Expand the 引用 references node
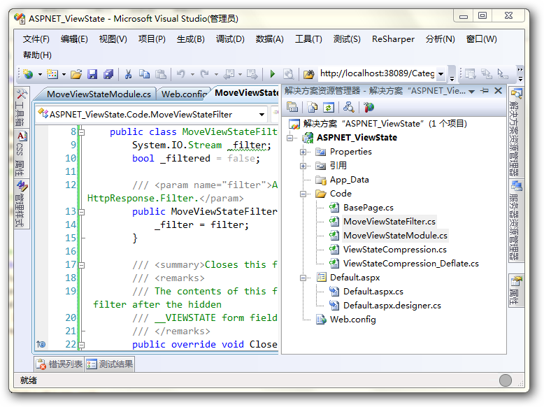This screenshot has width=544, height=407. coord(303,166)
